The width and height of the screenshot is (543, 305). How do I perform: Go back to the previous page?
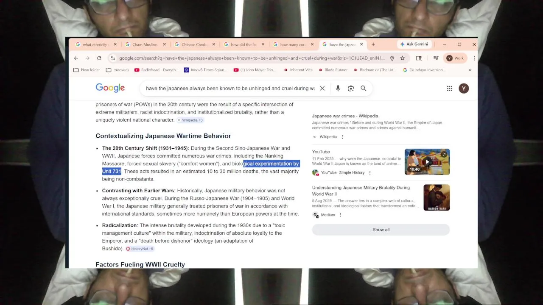tap(76, 58)
